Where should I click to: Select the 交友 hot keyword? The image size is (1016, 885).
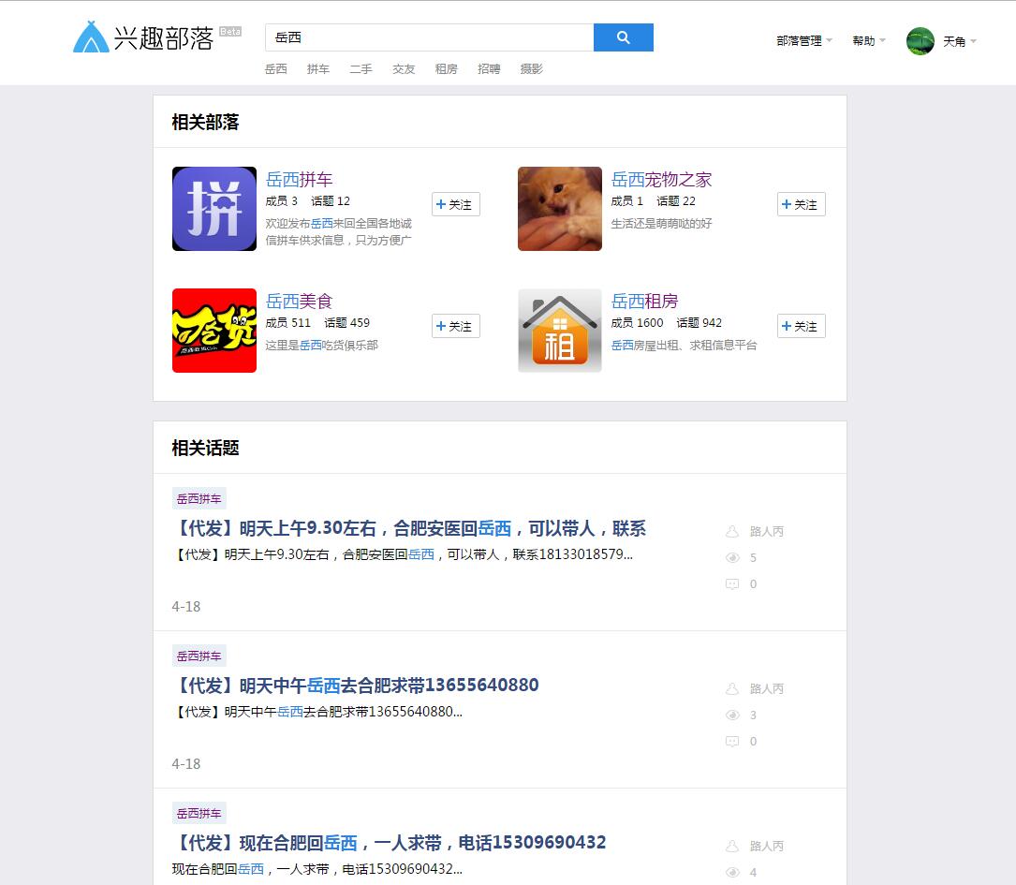404,68
